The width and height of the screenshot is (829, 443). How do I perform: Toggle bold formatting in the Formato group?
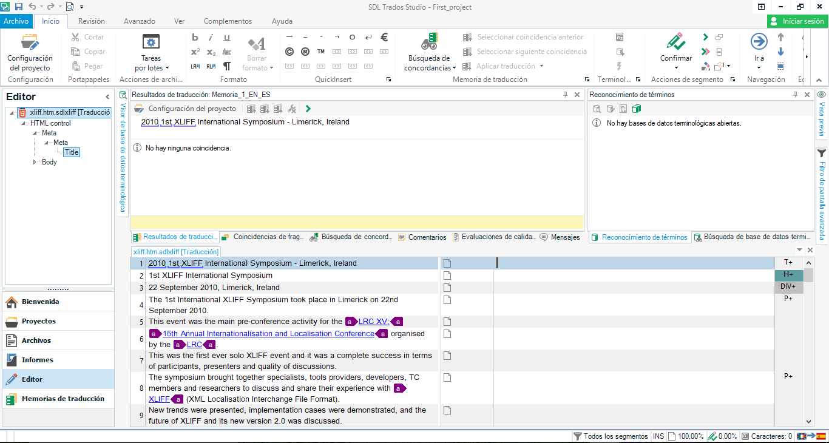click(194, 37)
